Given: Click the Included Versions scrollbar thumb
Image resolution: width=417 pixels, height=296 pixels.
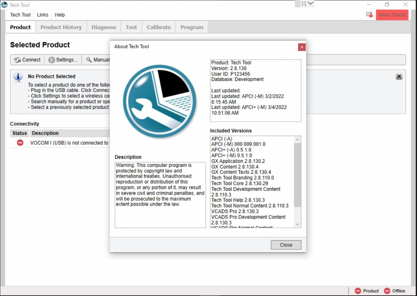Looking at the screenshot, I should (x=298, y=175).
